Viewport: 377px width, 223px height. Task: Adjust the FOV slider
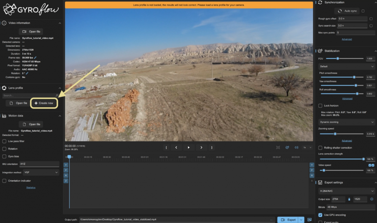click(x=345, y=59)
